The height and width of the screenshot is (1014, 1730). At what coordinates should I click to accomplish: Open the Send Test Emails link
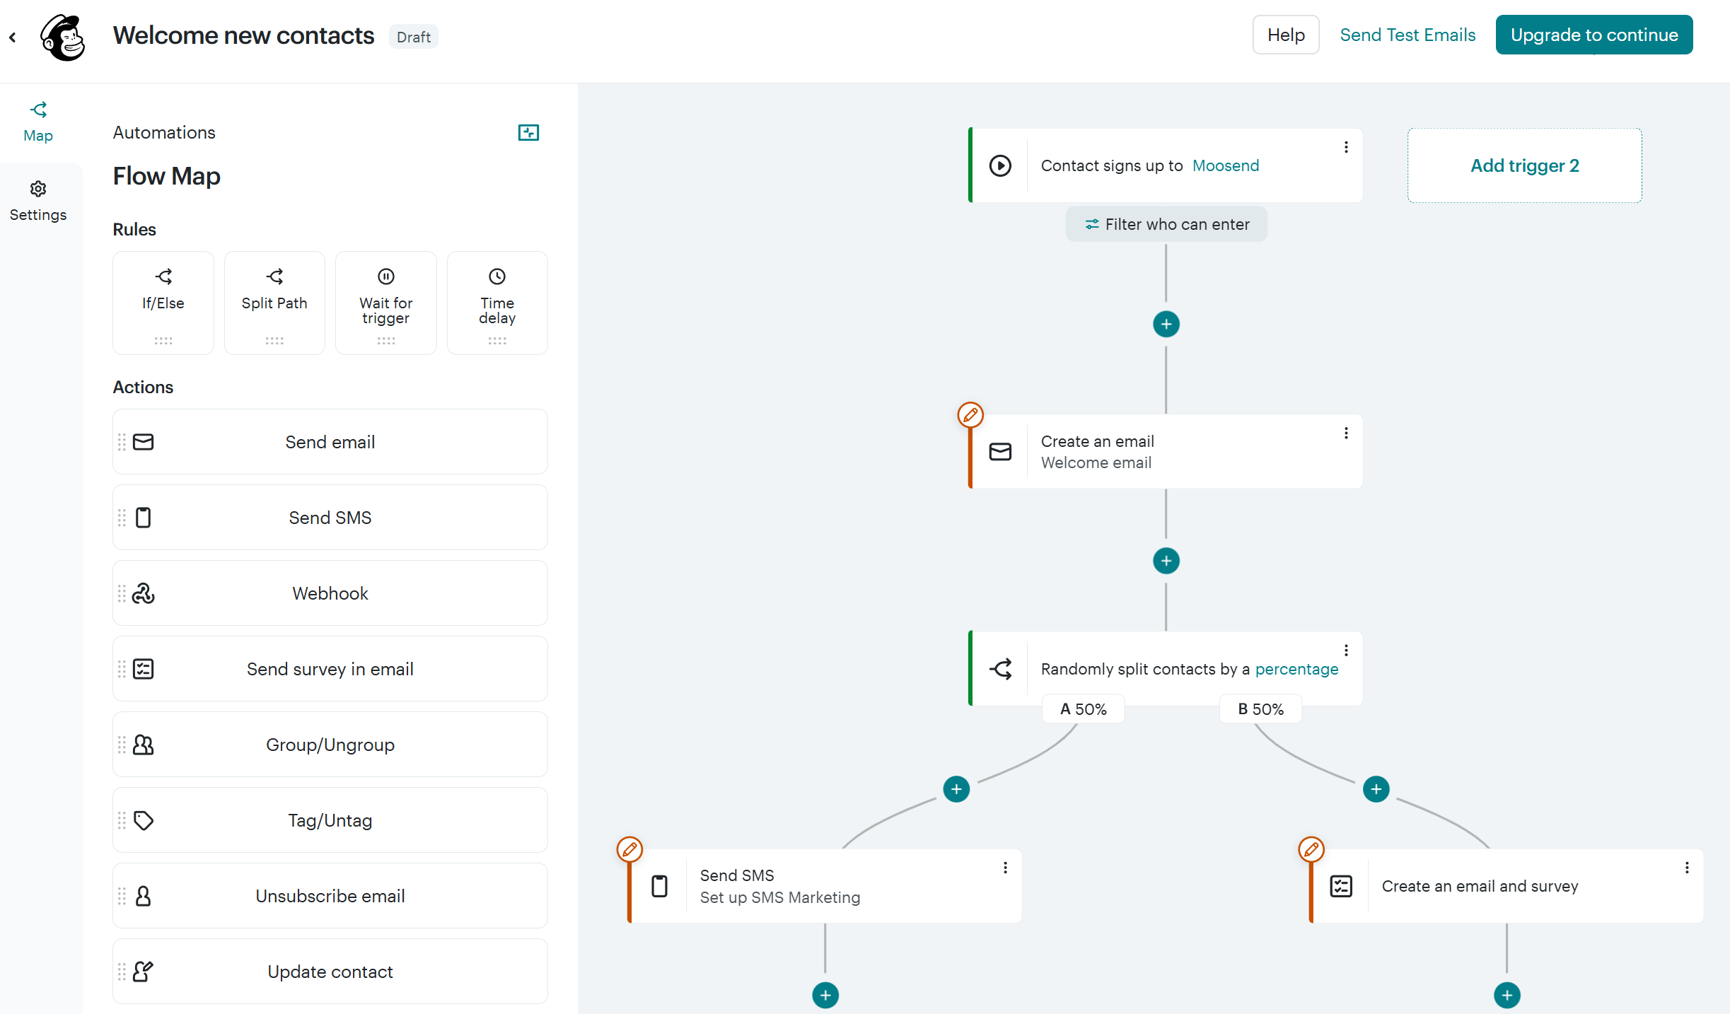(1407, 34)
